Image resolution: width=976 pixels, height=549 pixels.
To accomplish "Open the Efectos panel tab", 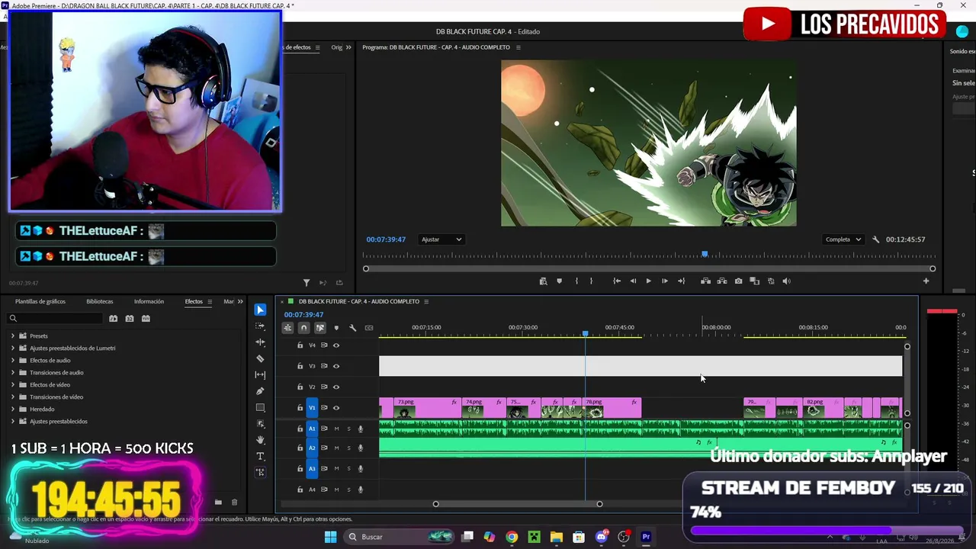I will point(194,302).
